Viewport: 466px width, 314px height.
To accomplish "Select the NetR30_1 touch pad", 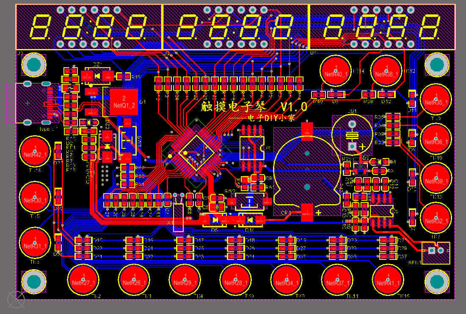I will pos(35,197).
